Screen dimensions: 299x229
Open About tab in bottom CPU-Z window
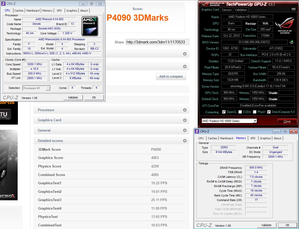pos(277,138)
